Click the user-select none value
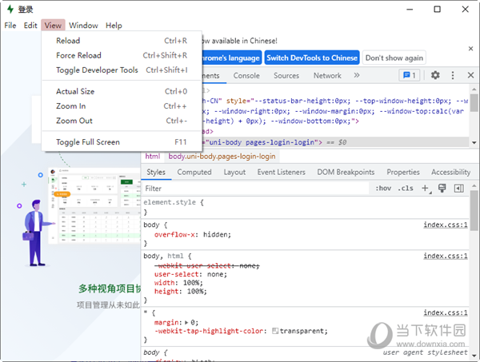The image size is (480, 362). click(217, 274)
